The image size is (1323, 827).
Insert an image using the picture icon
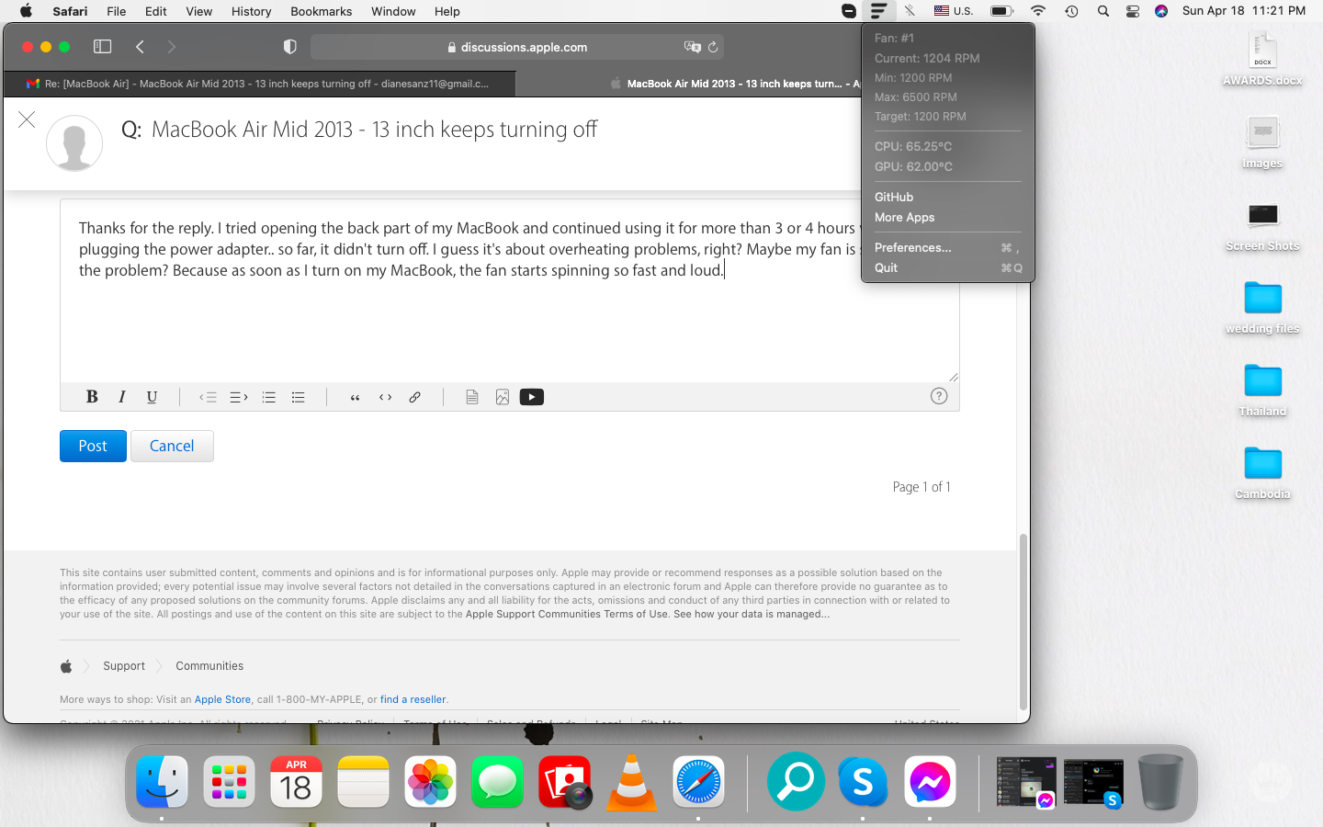(503, 397)
